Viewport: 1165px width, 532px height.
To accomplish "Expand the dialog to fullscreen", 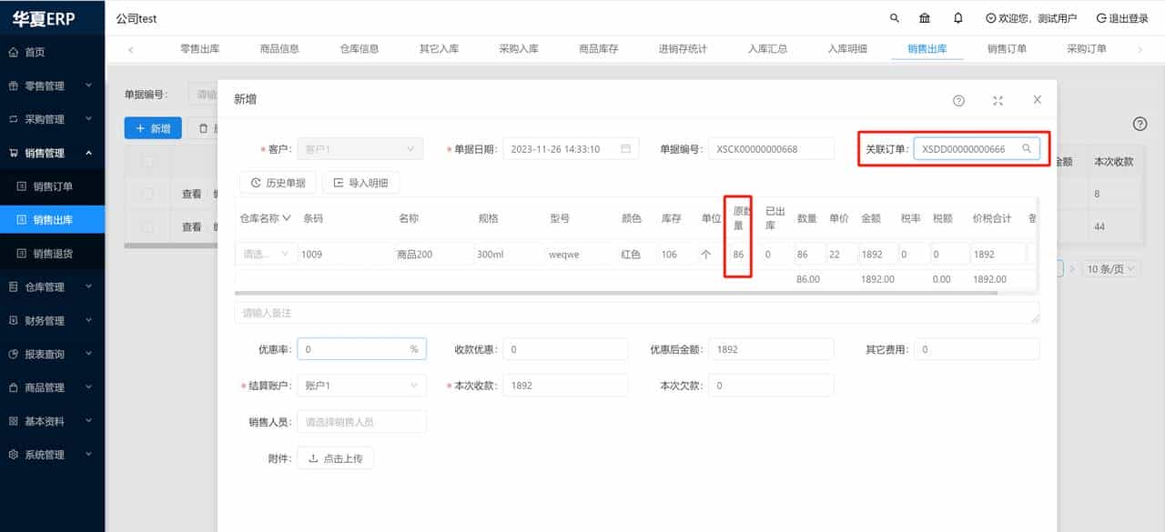I will [998, 101].
